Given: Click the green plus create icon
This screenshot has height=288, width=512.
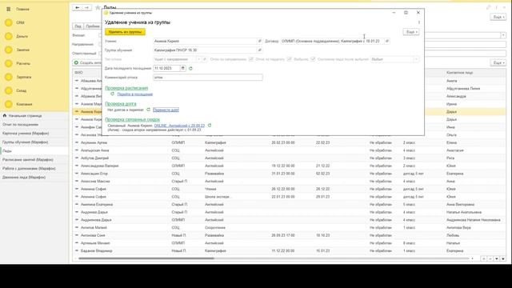Looking at the screenshot, I should point(76,62).
